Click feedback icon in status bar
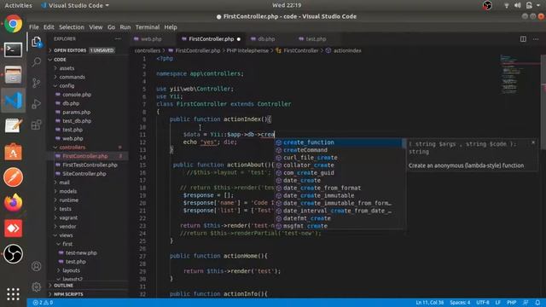This screenshot has height=307, width=546. 526,303
